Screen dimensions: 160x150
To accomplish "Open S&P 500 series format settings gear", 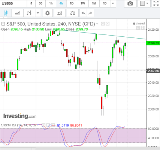I will coord(108,24).
